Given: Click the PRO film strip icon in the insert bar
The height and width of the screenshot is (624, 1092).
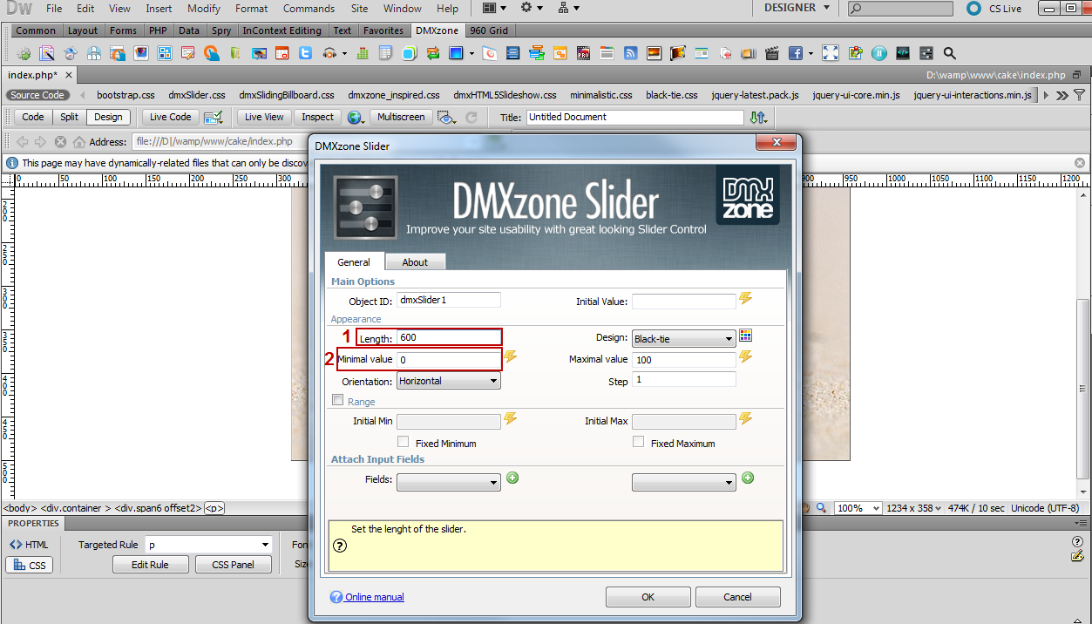Looking at the screenshot, I should pos(583,53).
